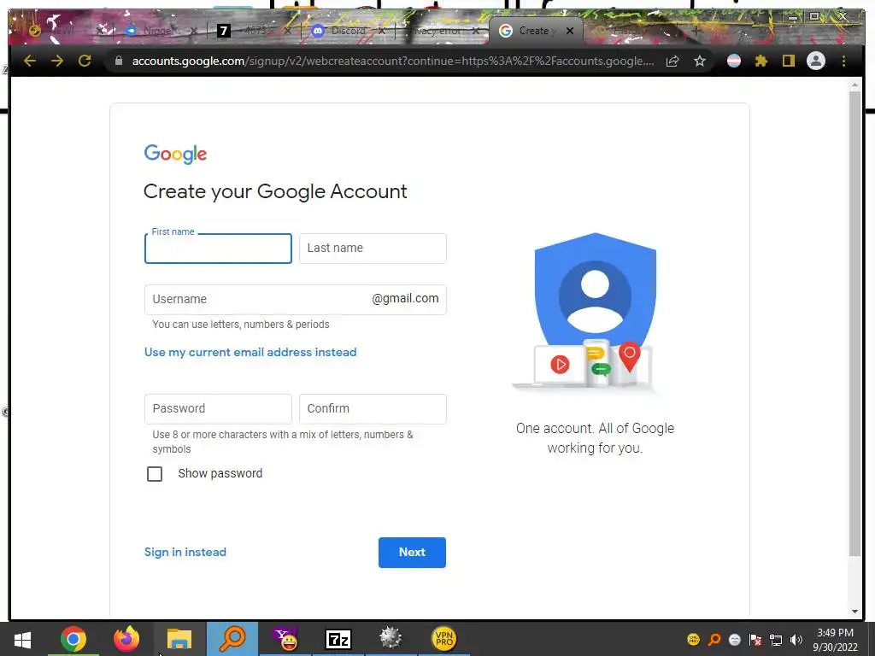
Task: Open the spiky gear app on taskbar
Action: 391,639
